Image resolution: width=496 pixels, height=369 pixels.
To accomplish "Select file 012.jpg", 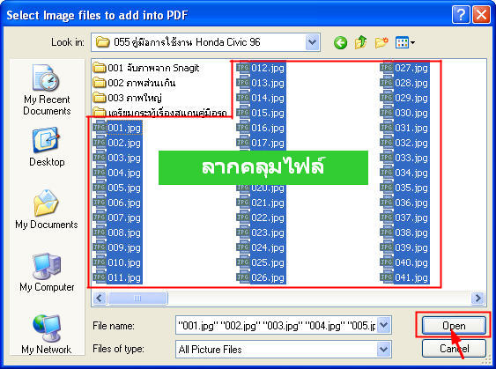I will (261, 68).
